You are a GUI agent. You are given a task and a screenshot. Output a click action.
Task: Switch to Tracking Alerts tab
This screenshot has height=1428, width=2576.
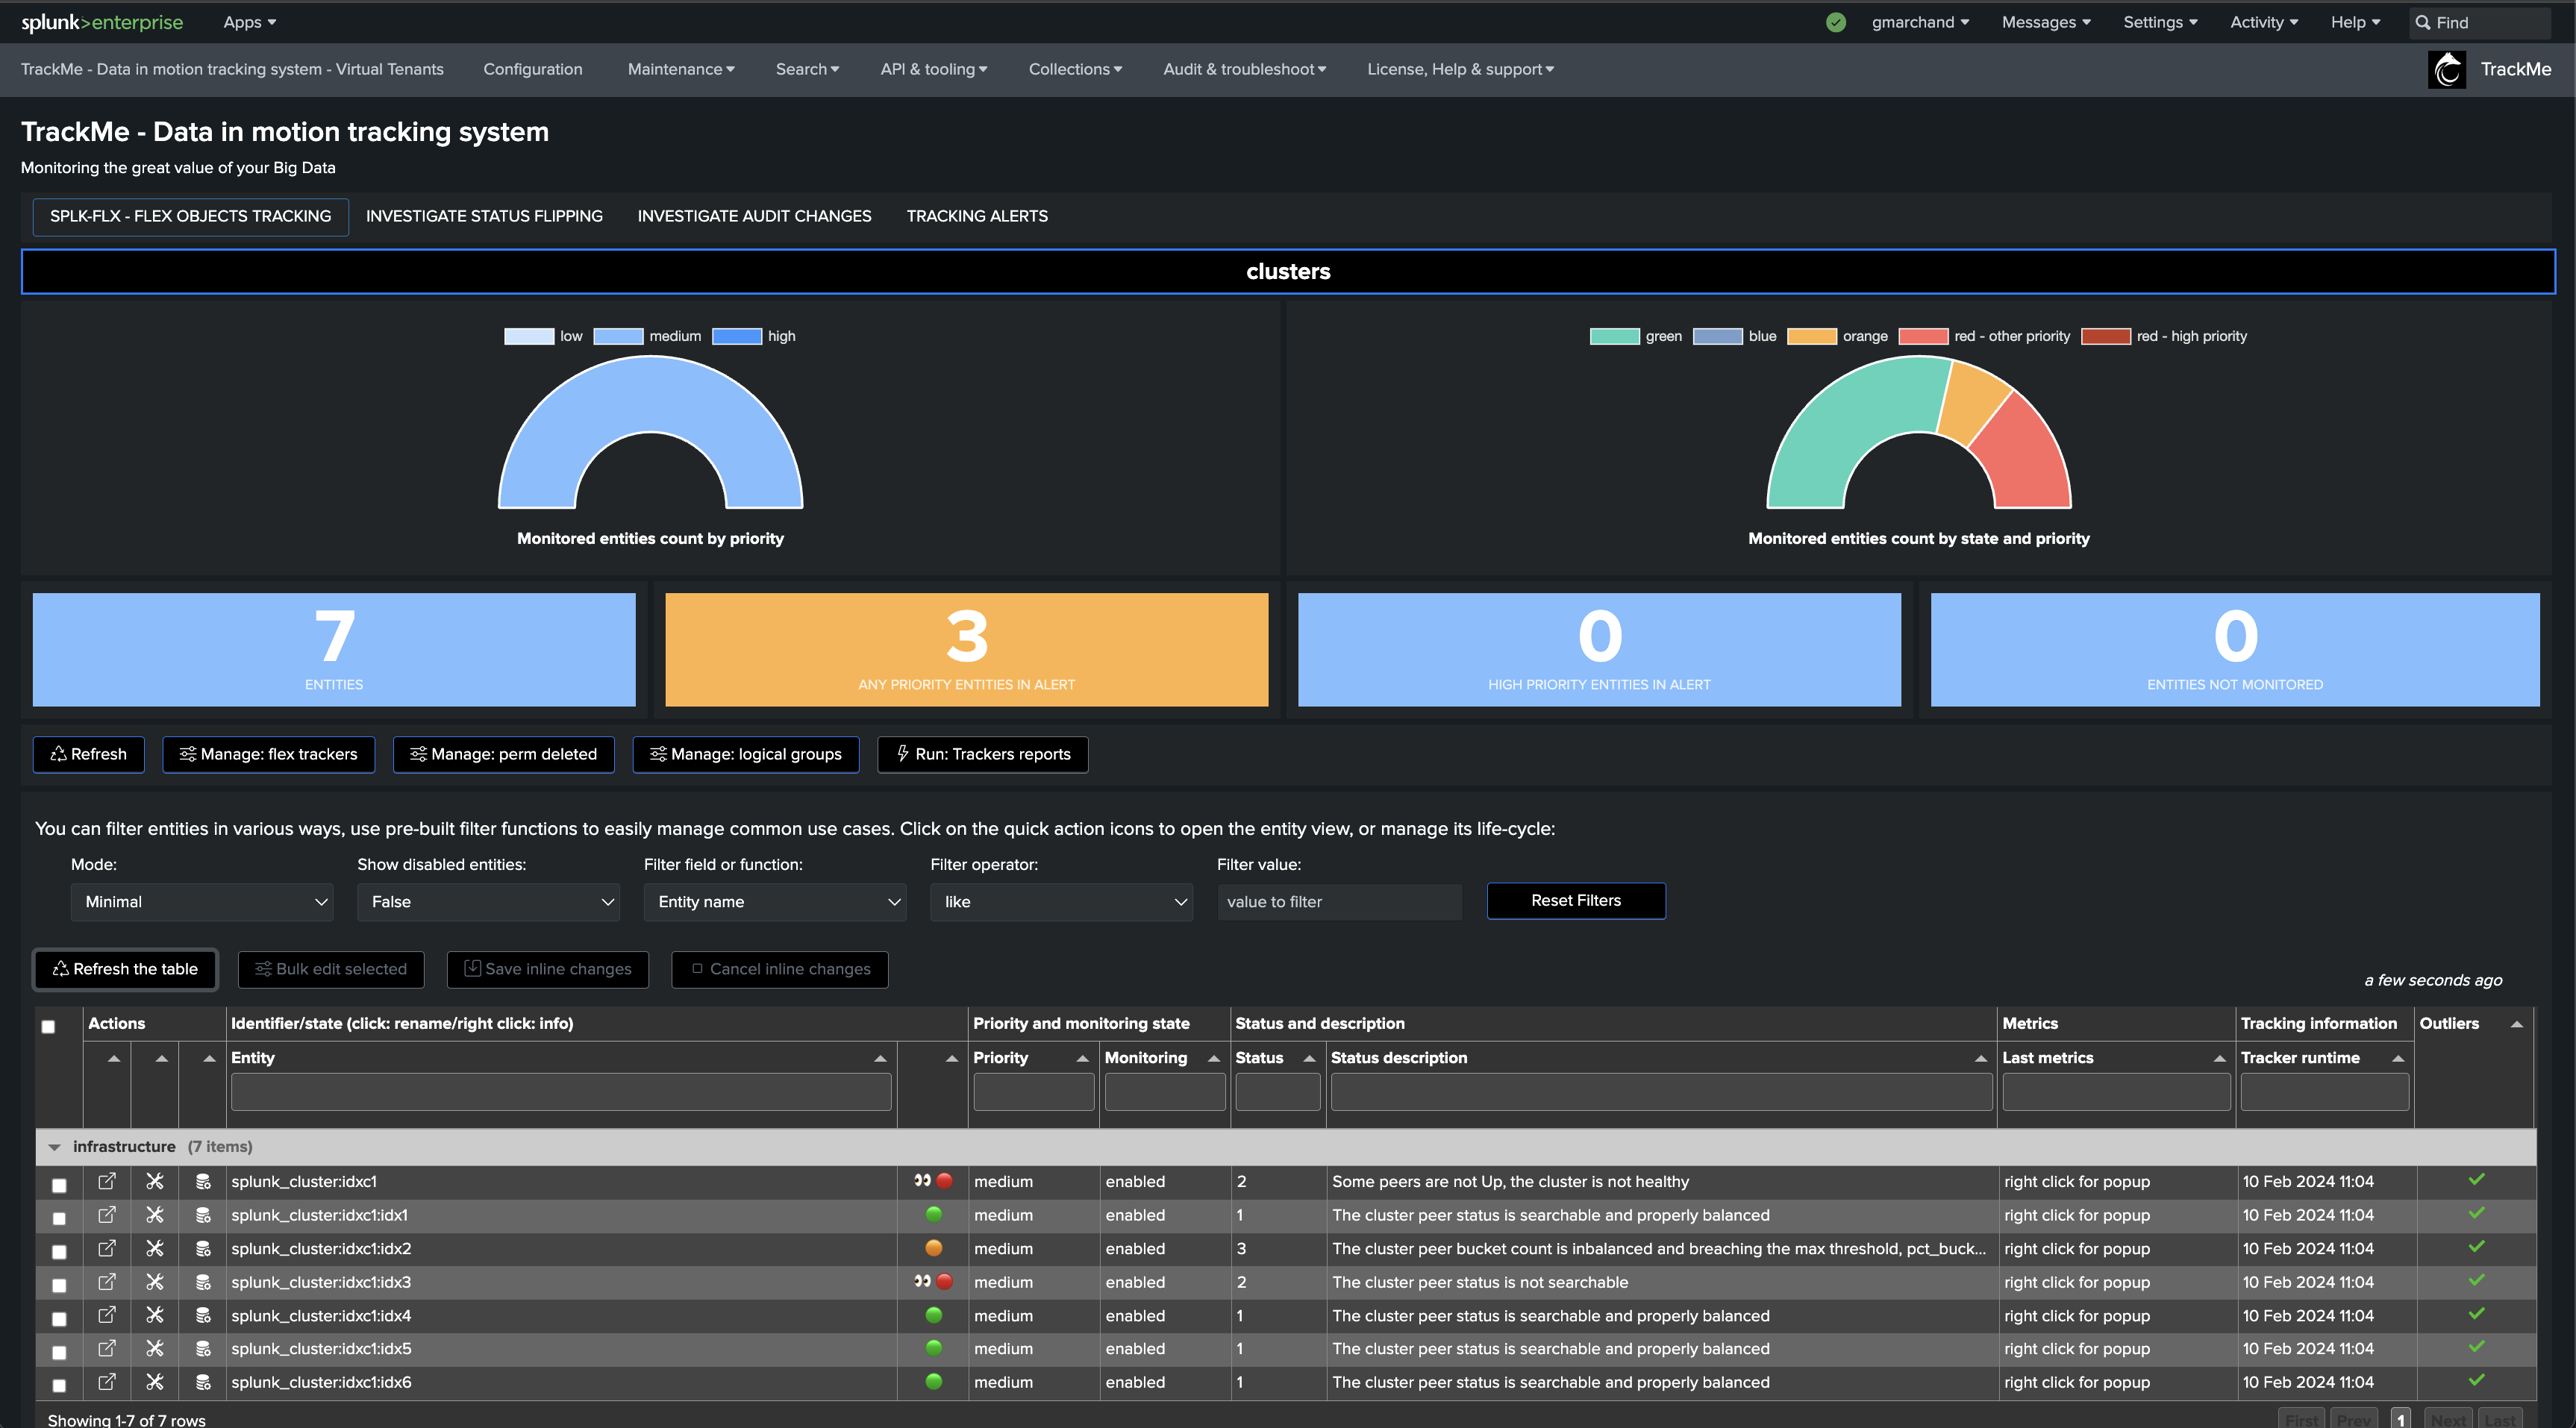coord(977,216)
